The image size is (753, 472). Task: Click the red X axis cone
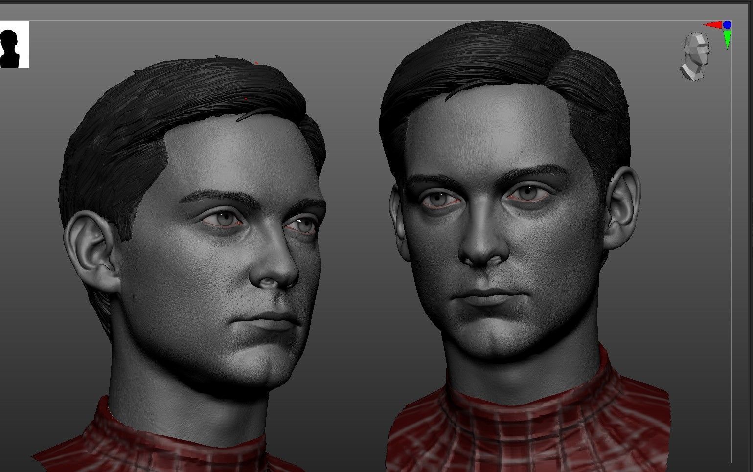pos(713,24)
